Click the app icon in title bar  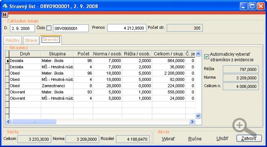5,6
